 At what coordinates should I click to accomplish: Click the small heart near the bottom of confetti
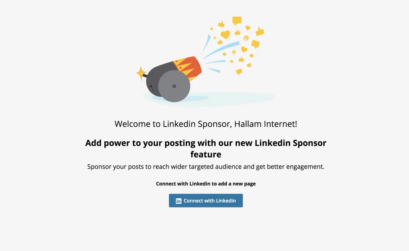(x=249, y=65)
